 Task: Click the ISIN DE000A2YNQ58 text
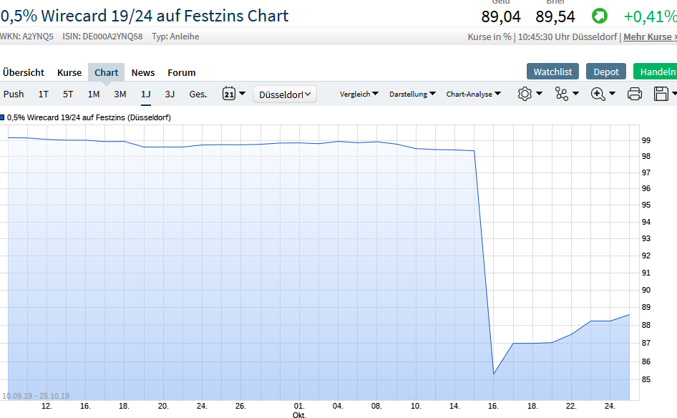102,37
